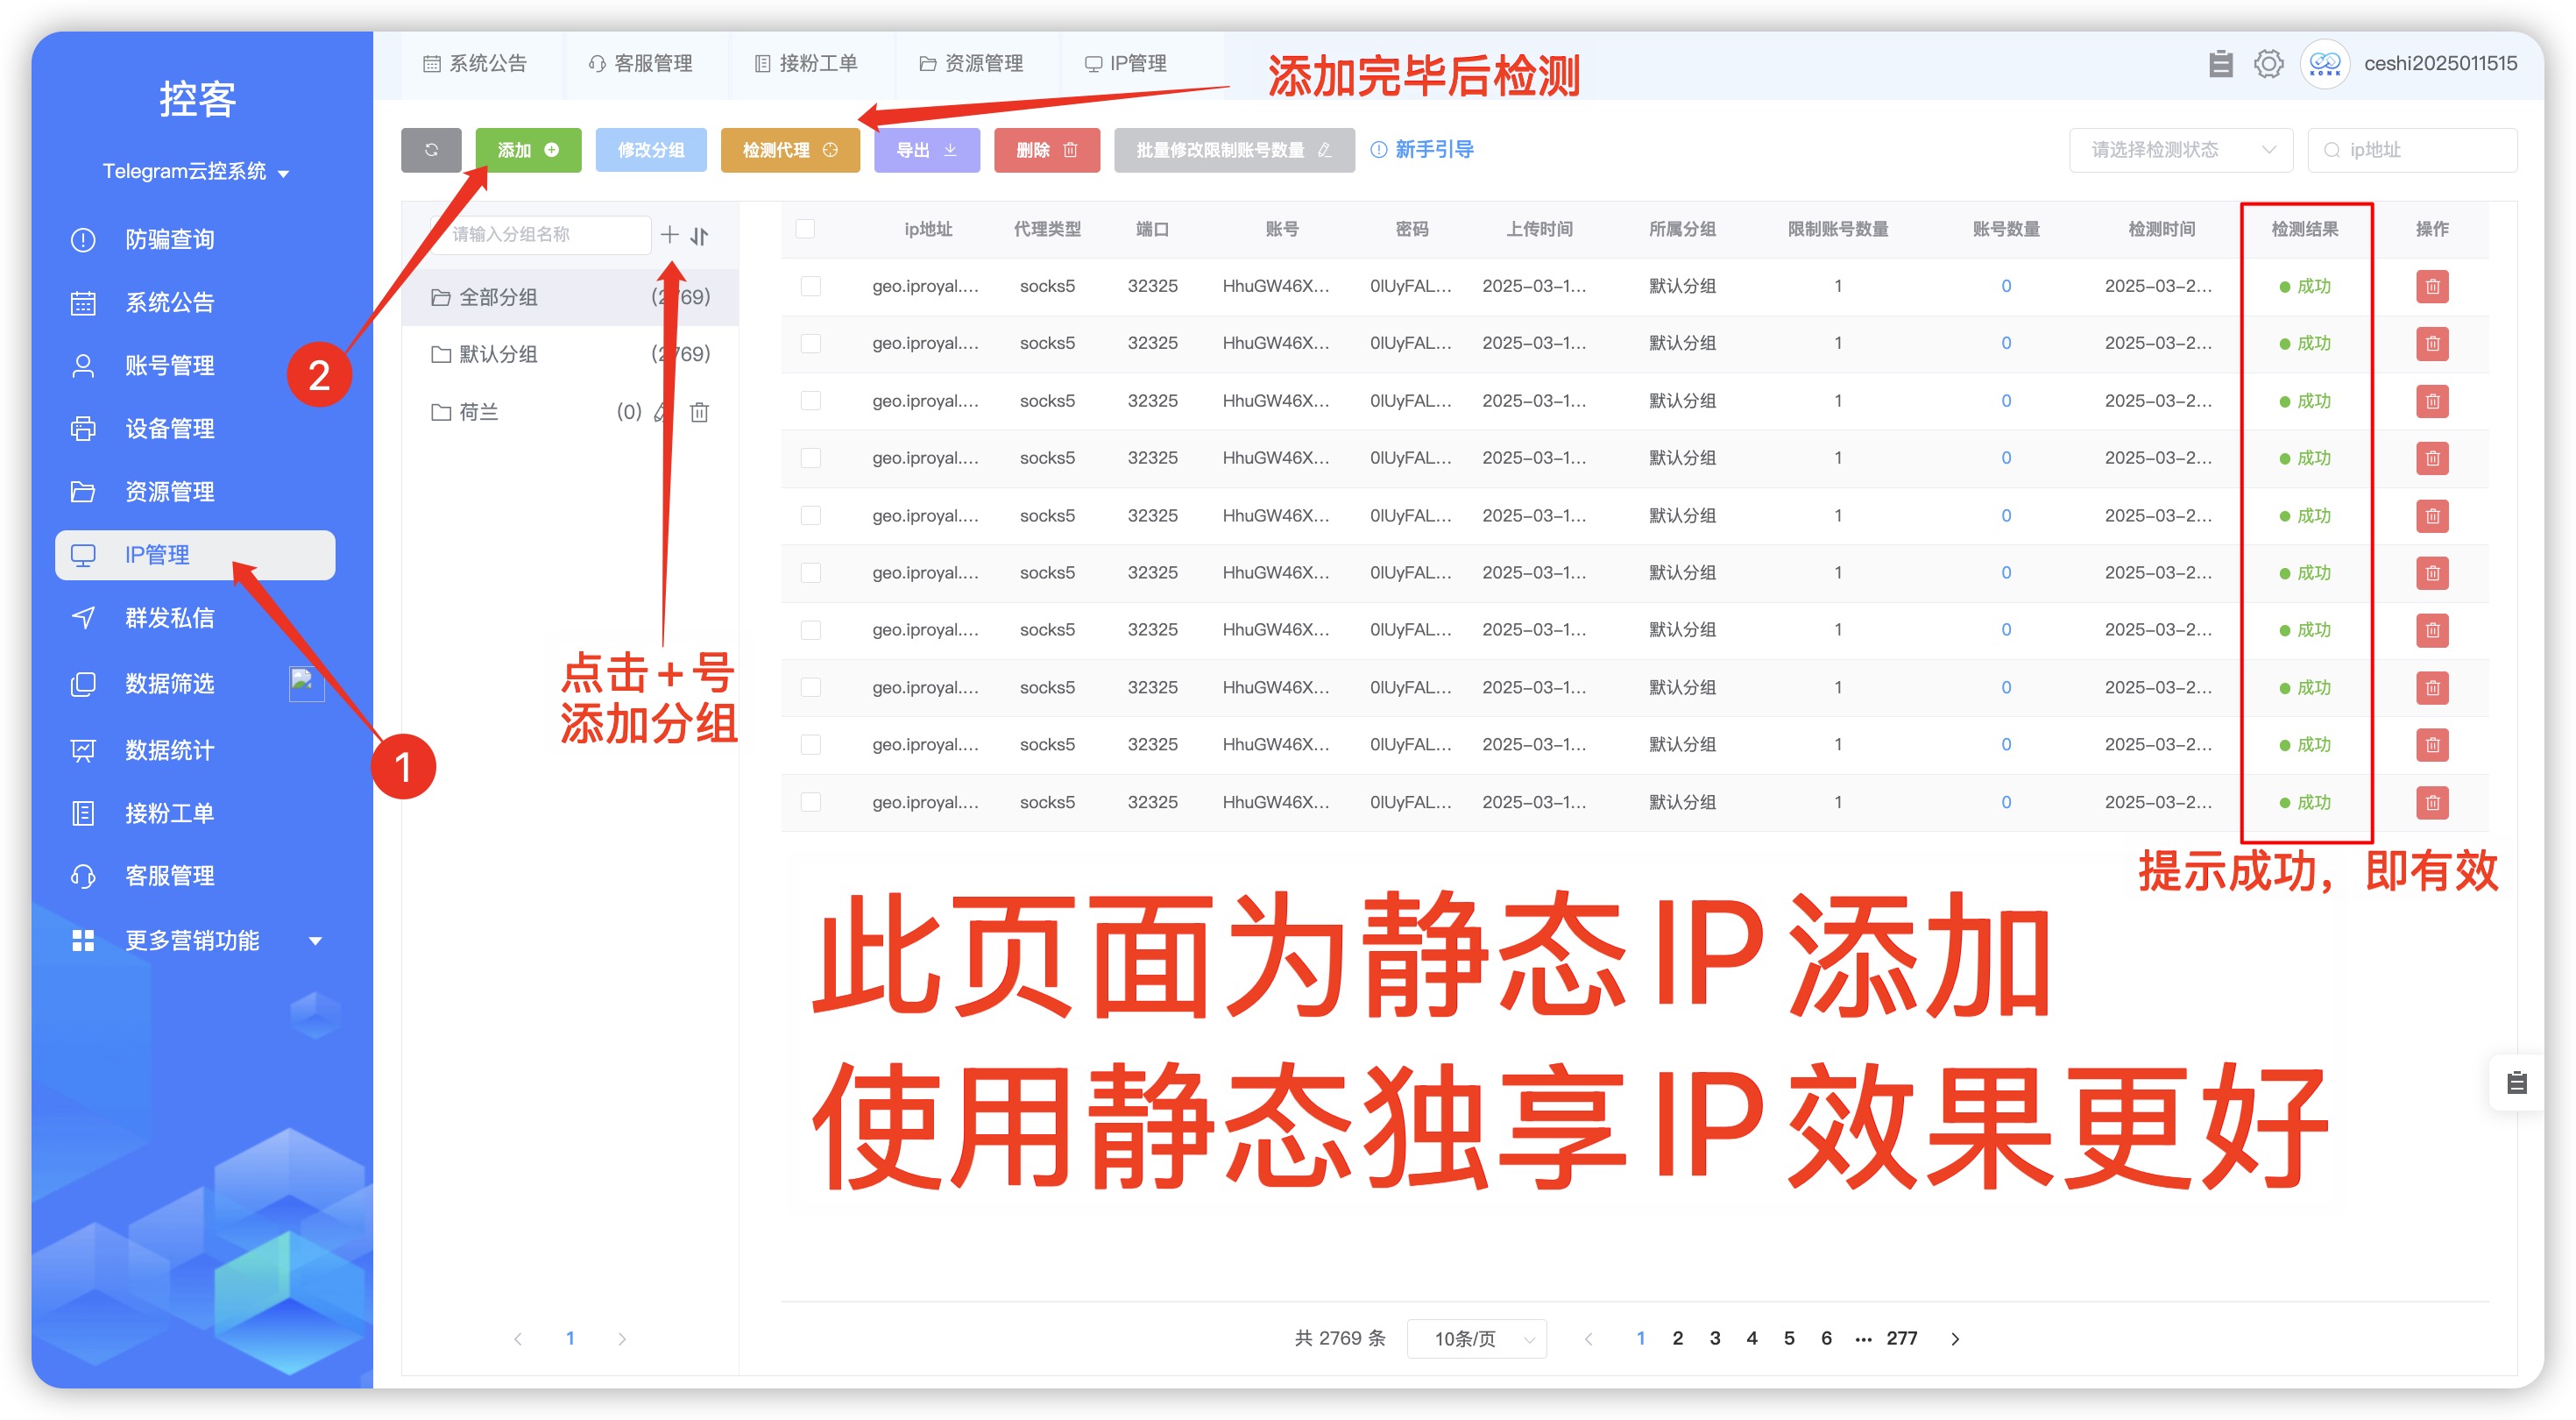Open 群发私信 in the sidebar
This screenshot has width=2576, height=1420.
(169, 619)
